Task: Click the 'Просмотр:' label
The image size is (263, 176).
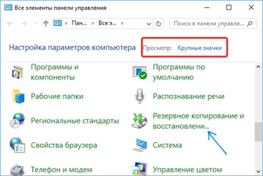Action: coord(157,48)
